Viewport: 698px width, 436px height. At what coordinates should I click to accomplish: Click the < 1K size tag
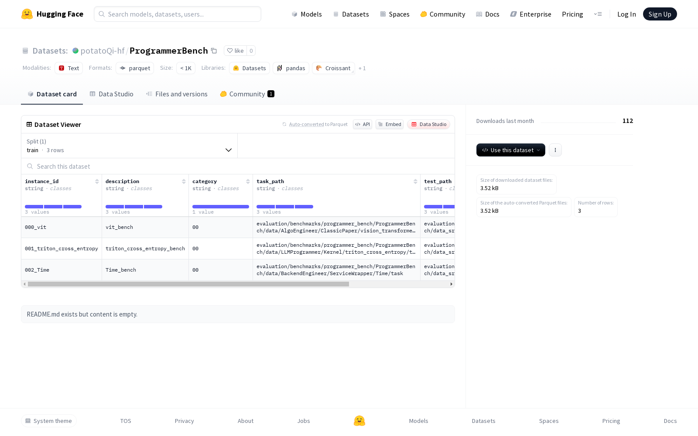pyautogui.click(x=186, y=68)
